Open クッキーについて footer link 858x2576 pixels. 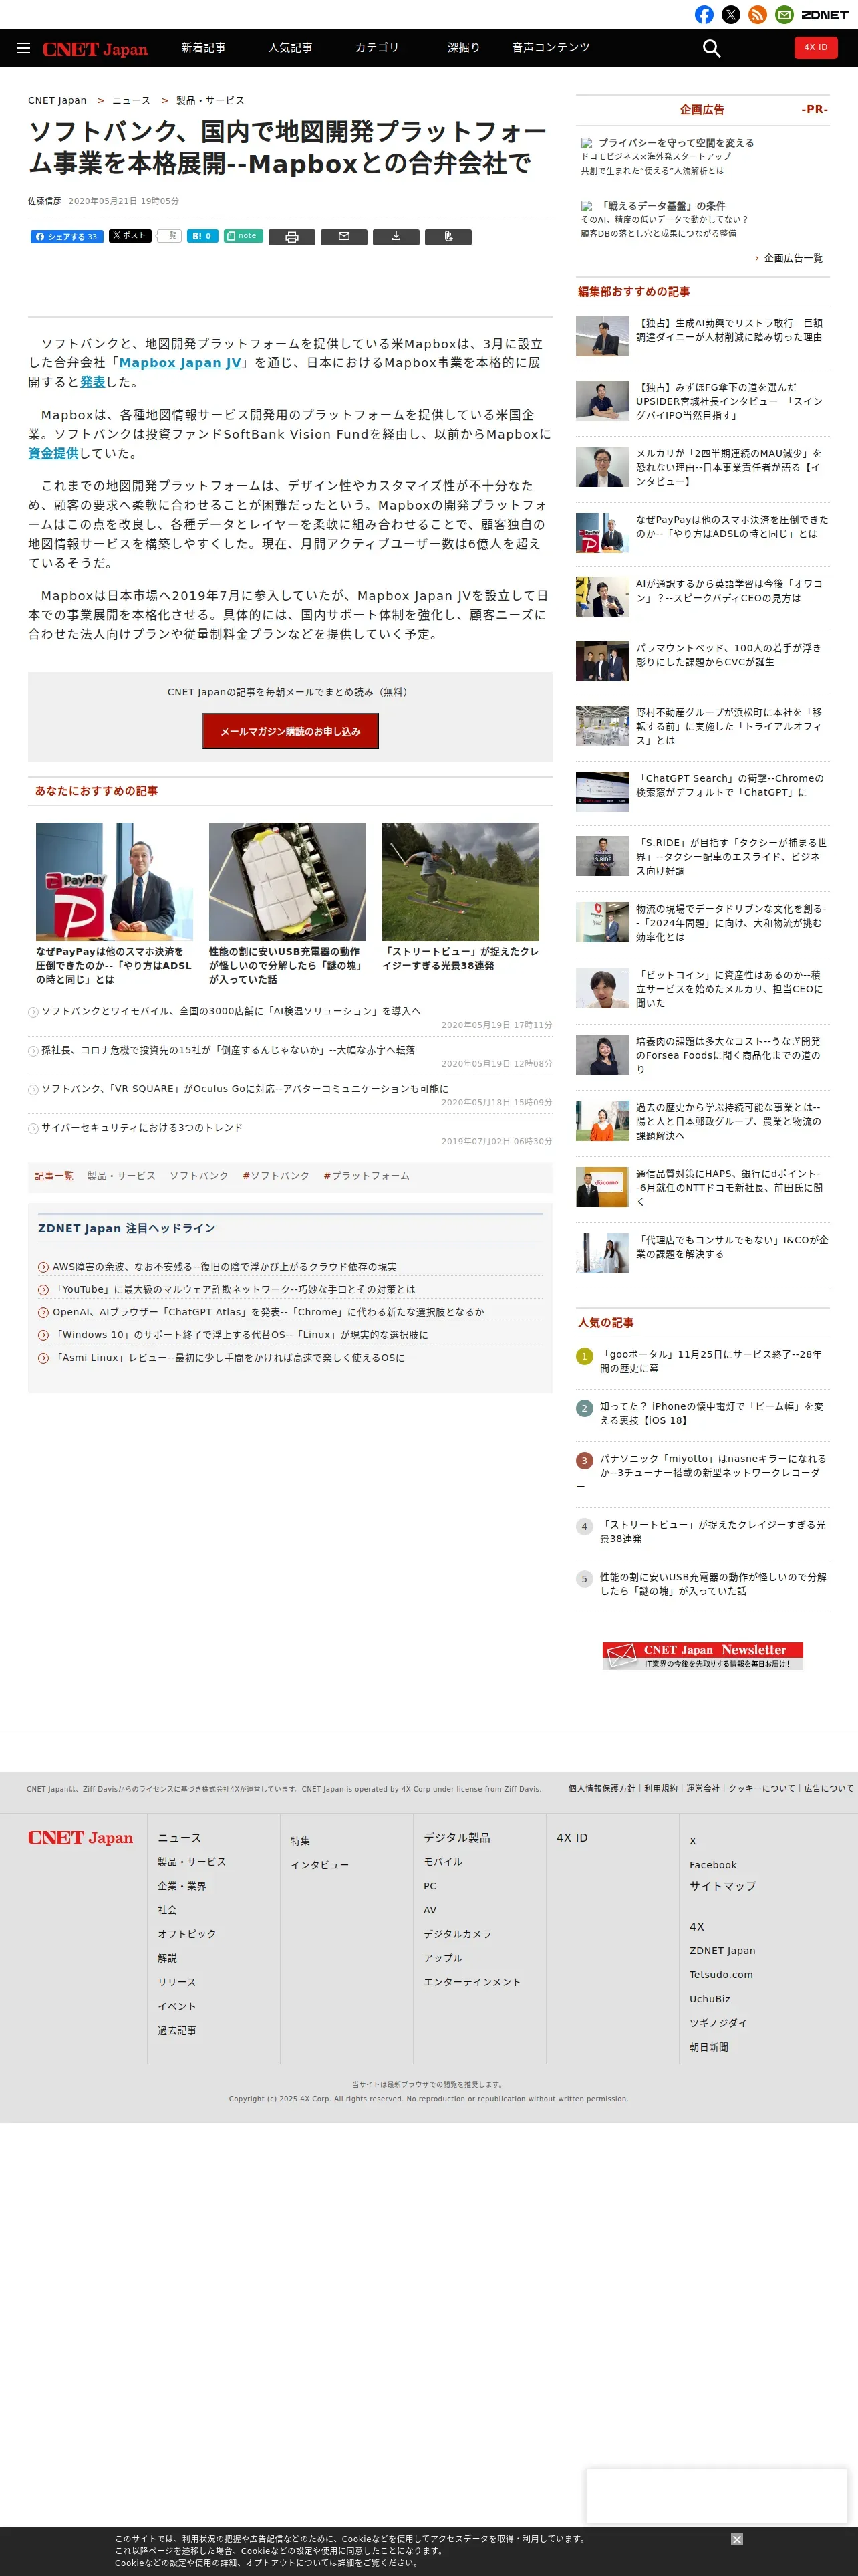[x=762, y=1789]
